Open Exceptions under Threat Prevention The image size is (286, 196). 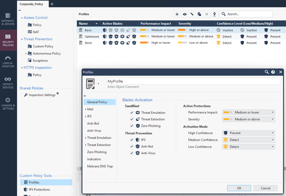pos(40,61)
